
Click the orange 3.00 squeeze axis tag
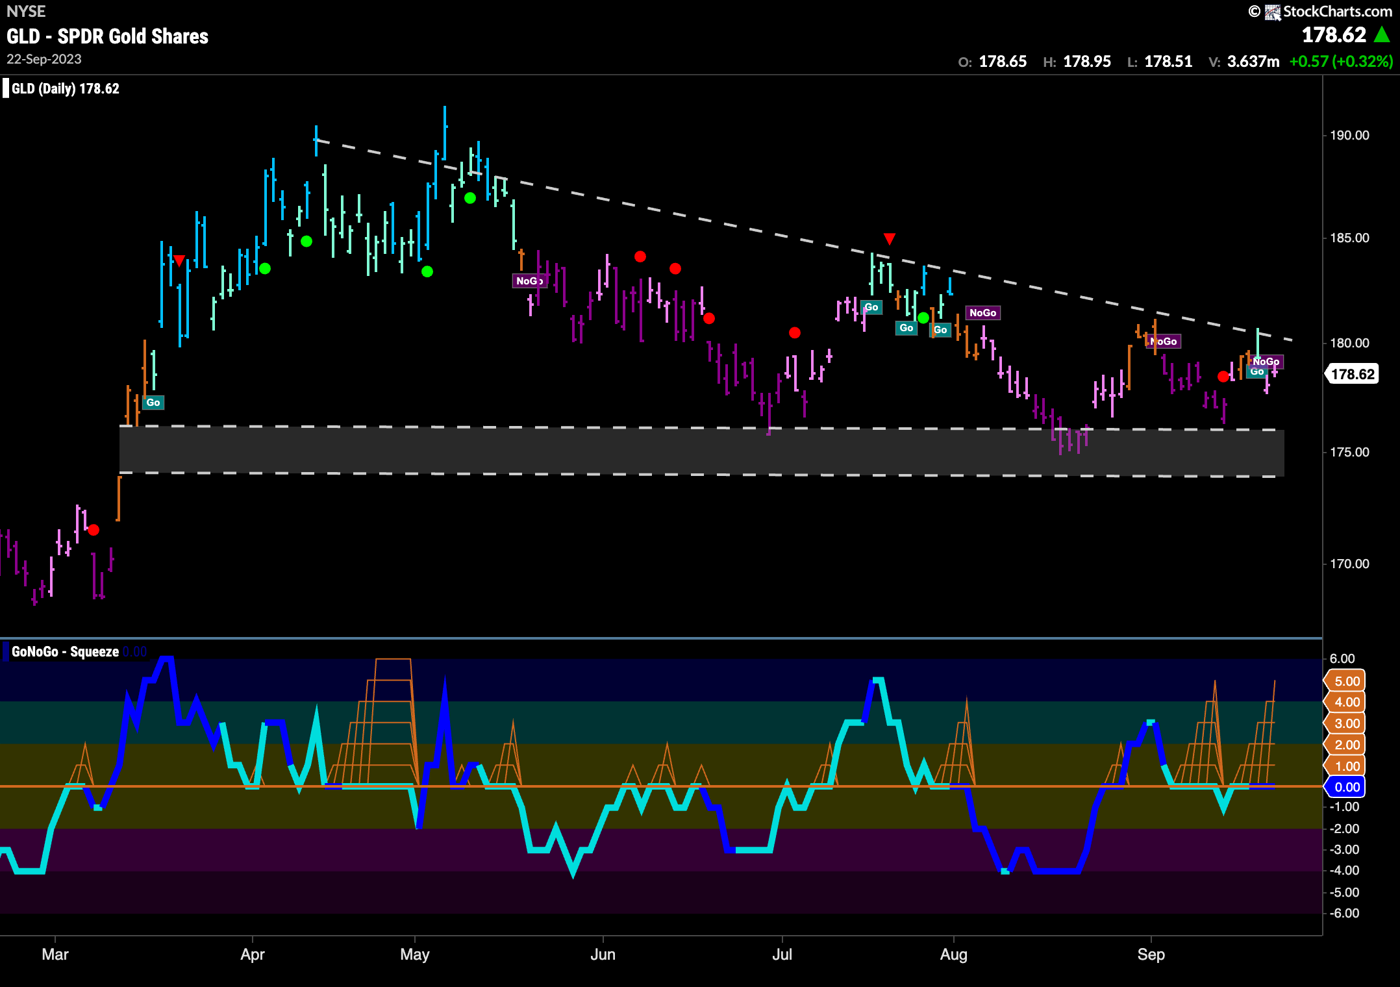pos(1345,723)
